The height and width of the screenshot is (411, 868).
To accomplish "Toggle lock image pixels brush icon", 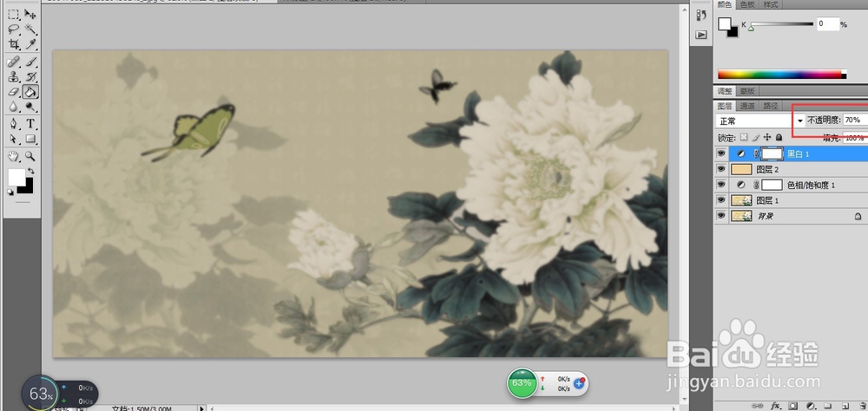I will tap(756, 137).
